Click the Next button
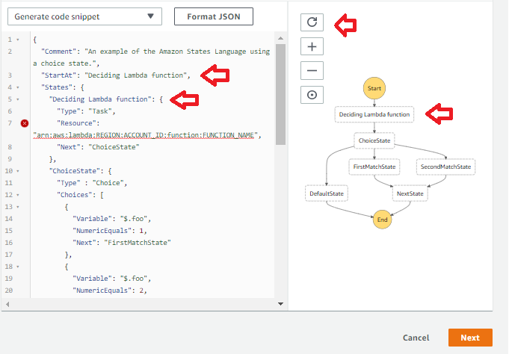The height and width of the screenshot is (354, 509). (470, 338)
